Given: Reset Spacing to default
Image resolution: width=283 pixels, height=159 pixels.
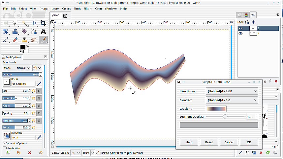Looking at the screenshot, I should [33, 113].
